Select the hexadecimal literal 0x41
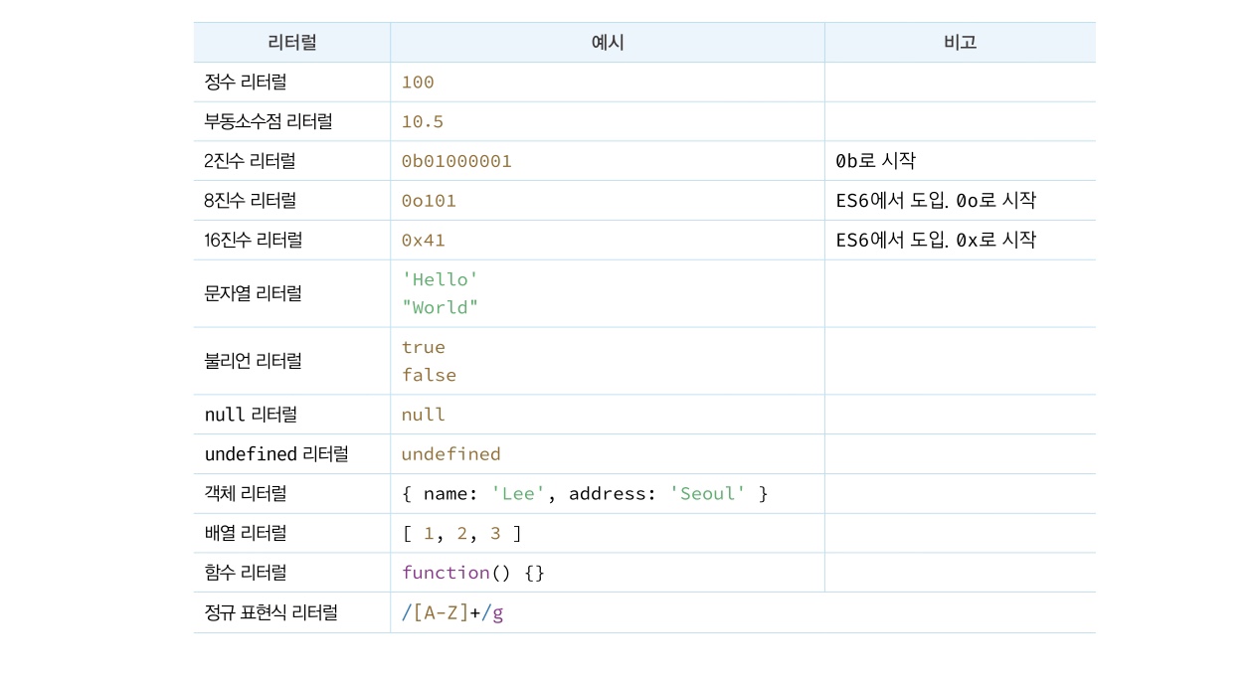1256x683 pixels. click(421, 240)
